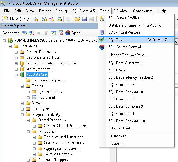Click the green checkmark SQL Test icon
The height and width of the screenshot is (162, 178).
tap(102, 40)
